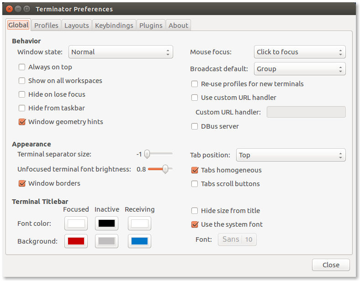The image size is (360, 281).
Task: Go to the Layouts tab
Action: point(76,25)
